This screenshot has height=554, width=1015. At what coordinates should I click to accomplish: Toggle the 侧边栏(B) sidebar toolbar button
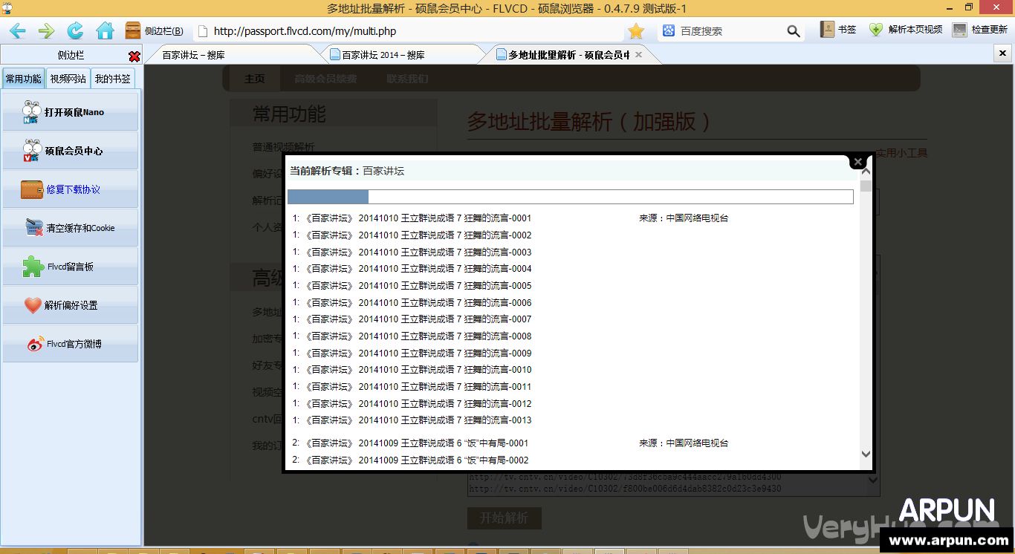pyautogui.click(x=154, y=30)
